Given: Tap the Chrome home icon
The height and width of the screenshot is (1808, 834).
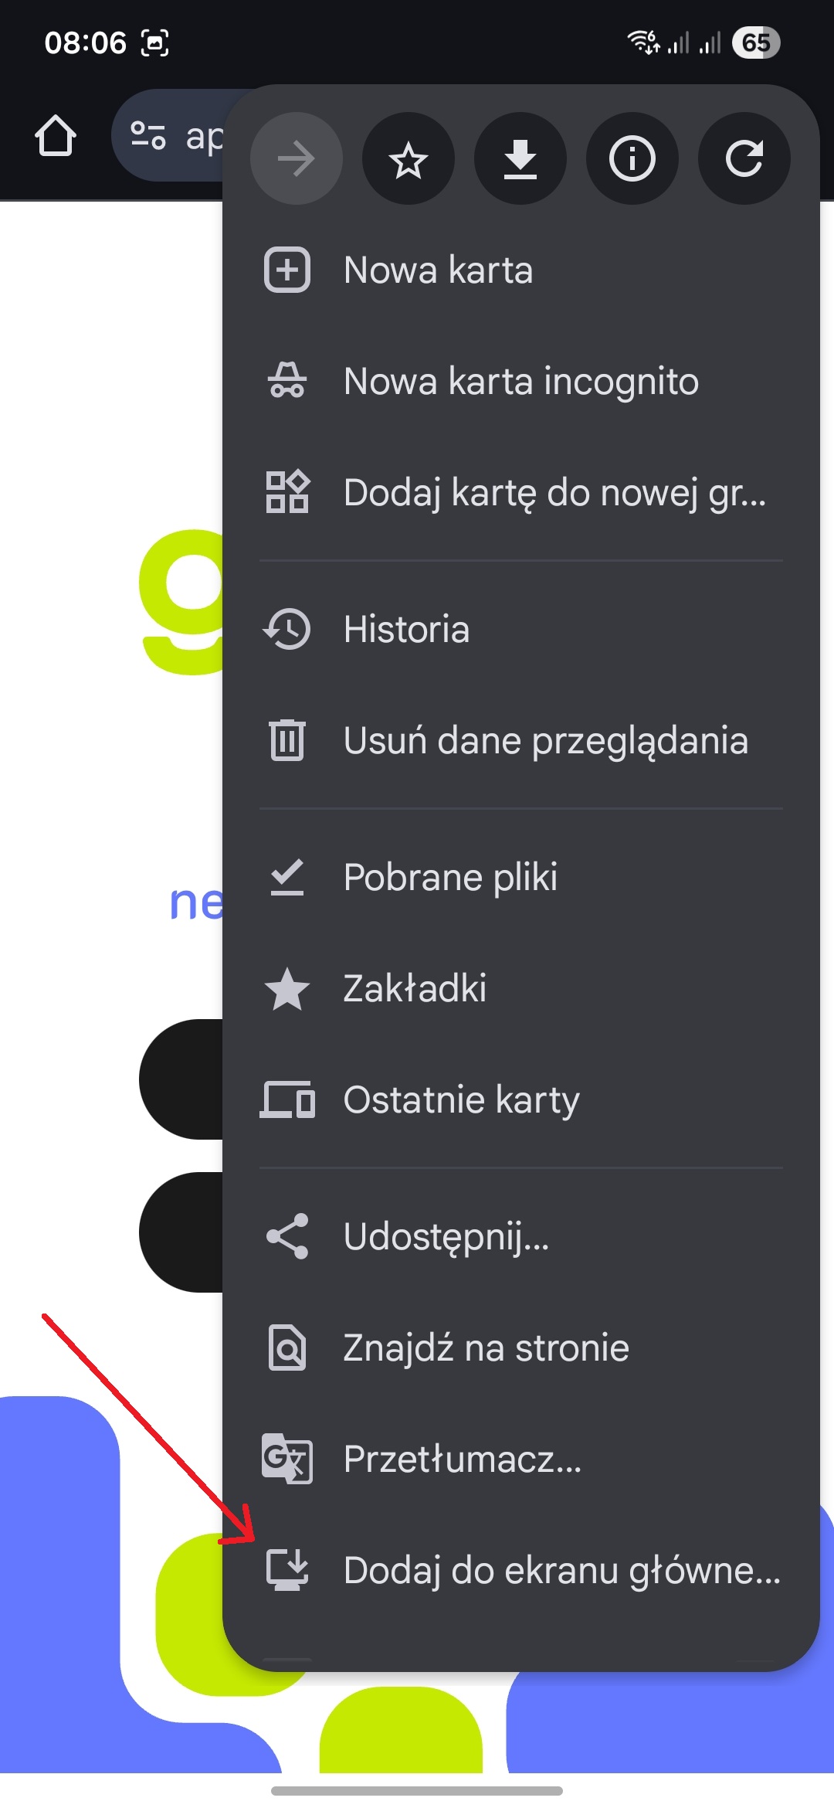Looking at the screenshot, I should [x=55, y=135].
